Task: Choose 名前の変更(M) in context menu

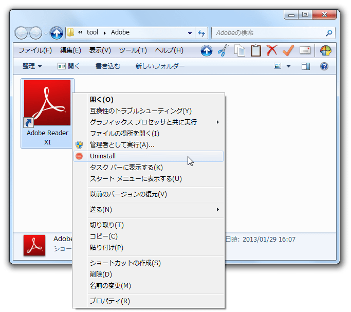Action: point(149,286)
